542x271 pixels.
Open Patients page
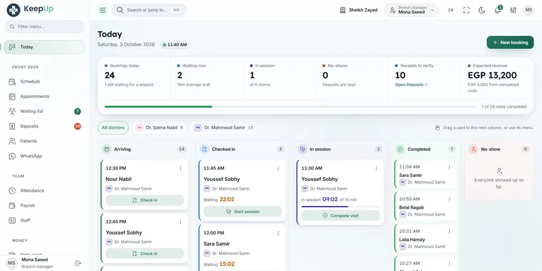(x=44, y=141)
